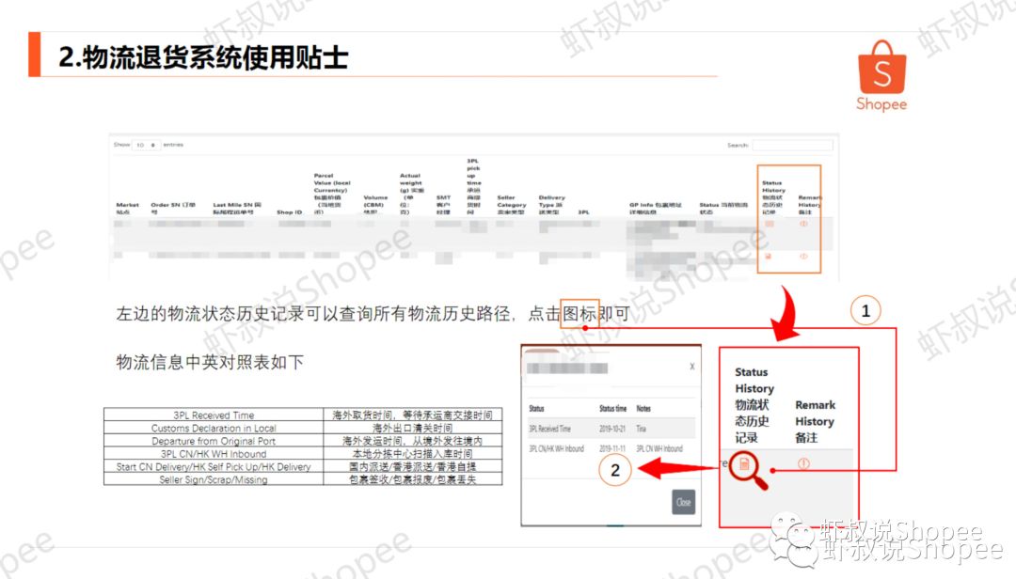Open the Status History icon in second row
The image size is (1016, 579).
tap(768, 256)
